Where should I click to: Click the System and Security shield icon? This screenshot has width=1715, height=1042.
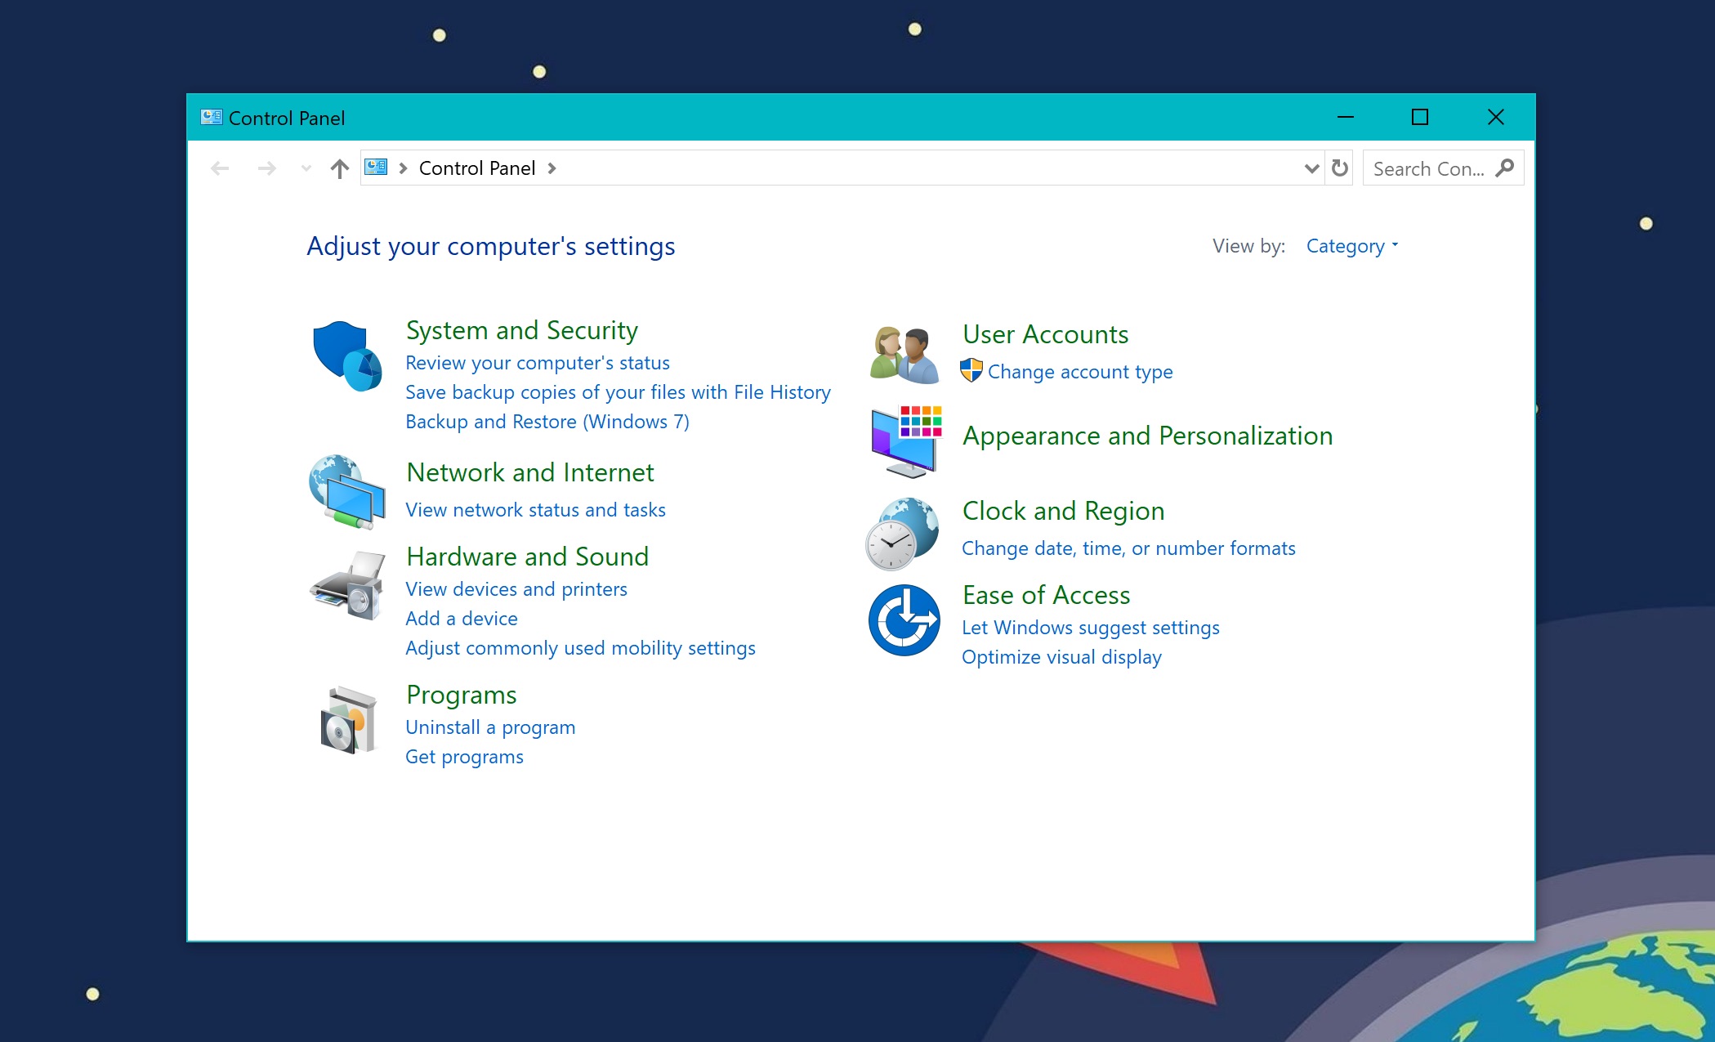347,356
